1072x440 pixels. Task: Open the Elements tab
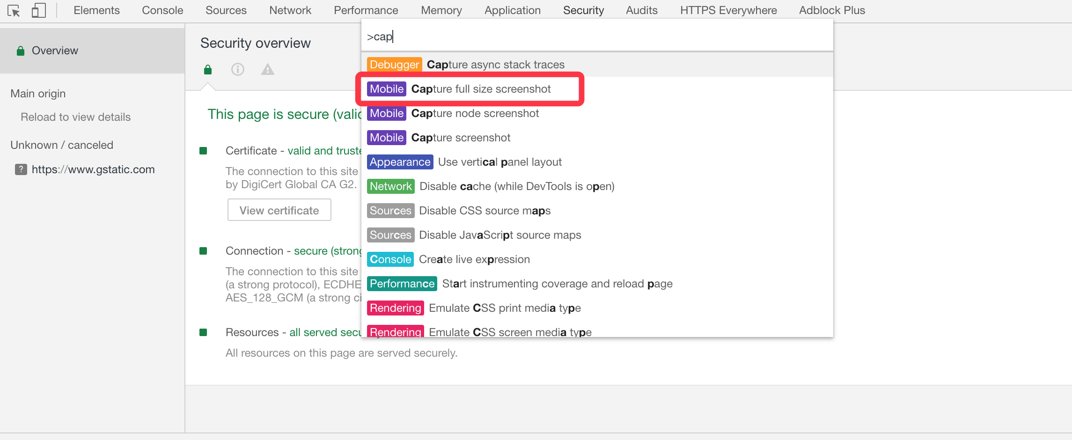click(96, 10)
